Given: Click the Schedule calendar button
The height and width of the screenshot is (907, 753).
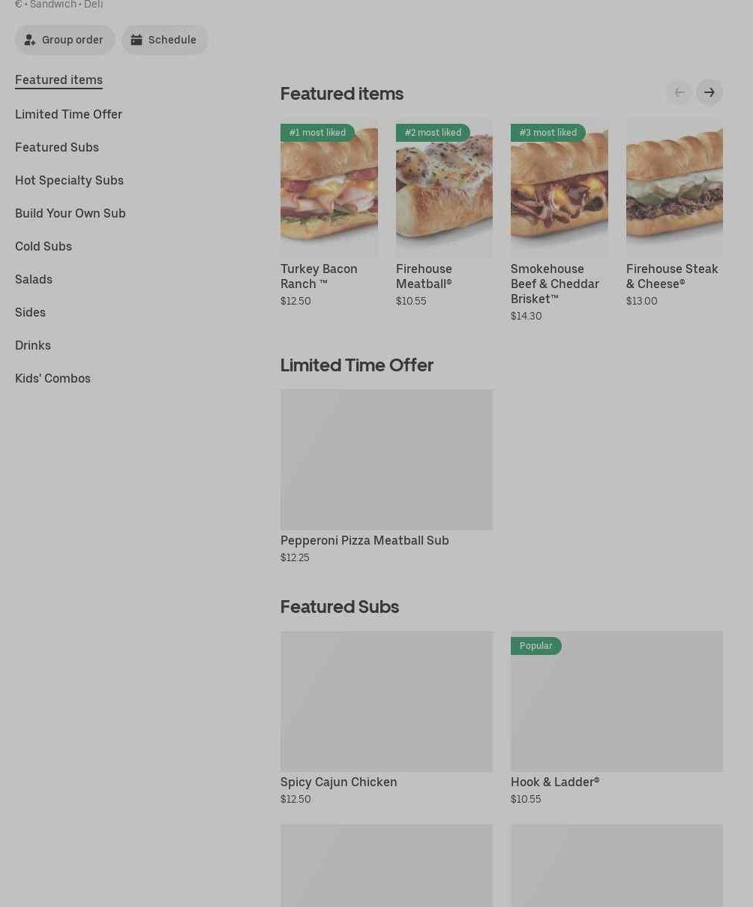Looking at the screenshot, I should pyautogui.click(x=164, y=40).
